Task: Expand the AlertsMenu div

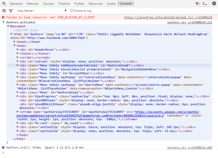Action: pos(18,85)
